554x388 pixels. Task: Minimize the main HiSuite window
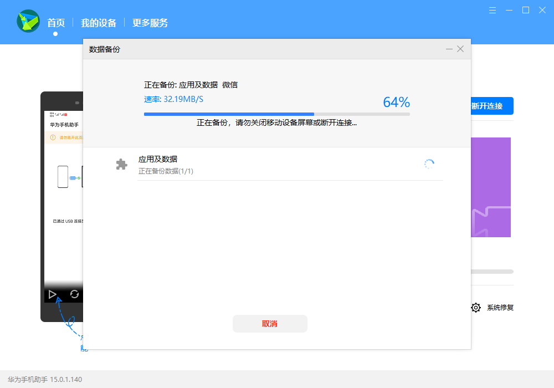(x=509, y=10)
